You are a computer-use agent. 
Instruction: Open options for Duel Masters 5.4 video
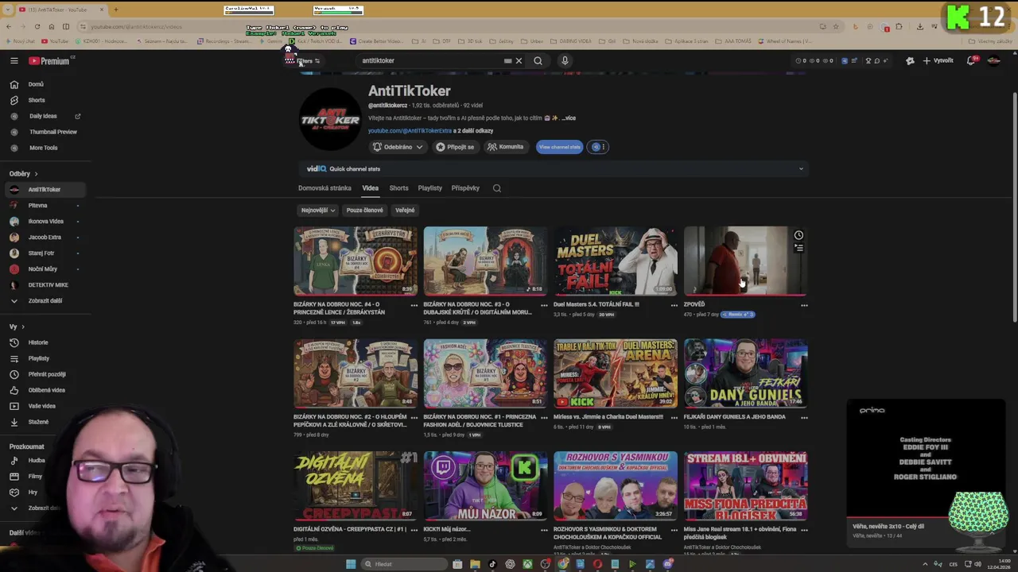tap(674, 305)
